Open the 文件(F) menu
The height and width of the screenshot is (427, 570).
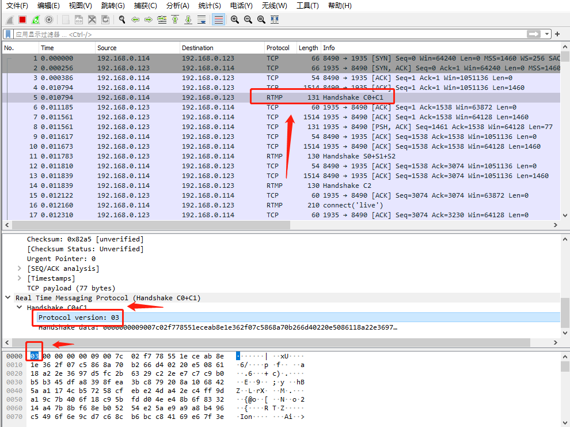pos(17,6)
